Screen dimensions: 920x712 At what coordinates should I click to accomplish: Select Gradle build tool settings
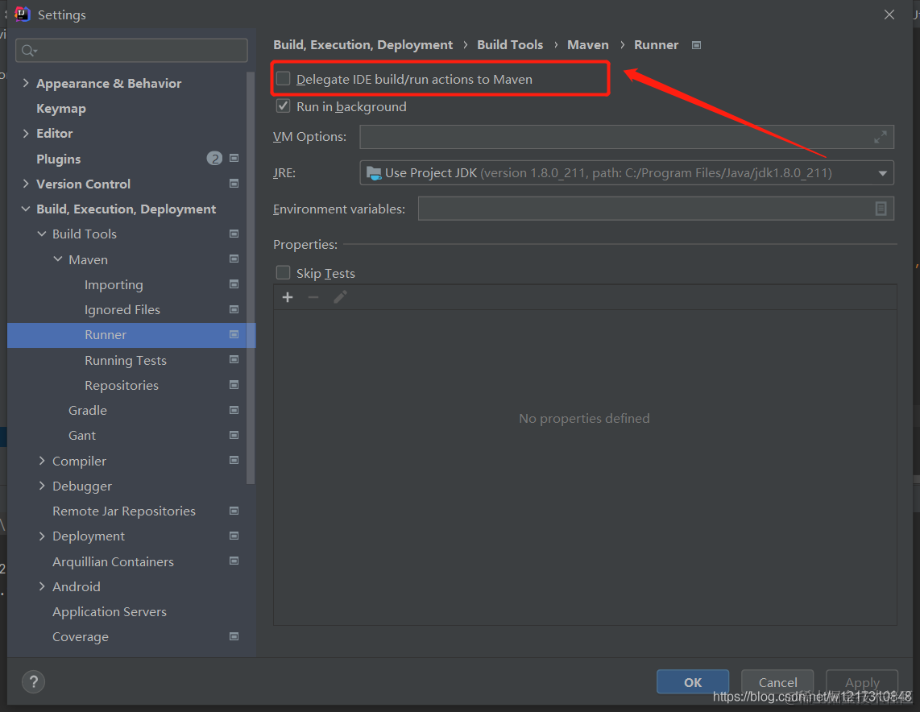[88, 411]
